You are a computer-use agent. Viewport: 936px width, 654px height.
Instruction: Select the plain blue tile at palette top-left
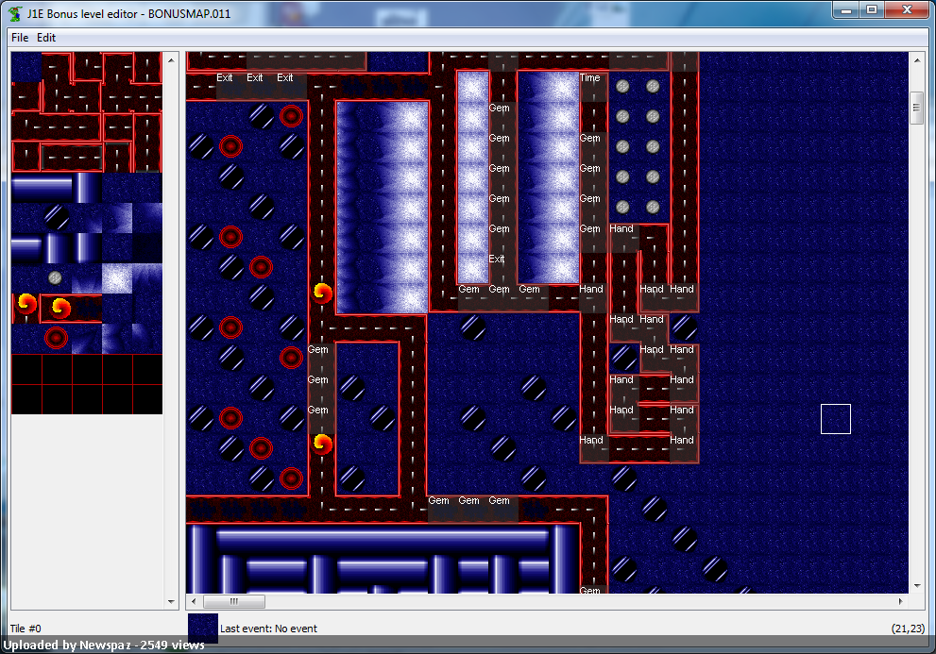pos(26,67)
